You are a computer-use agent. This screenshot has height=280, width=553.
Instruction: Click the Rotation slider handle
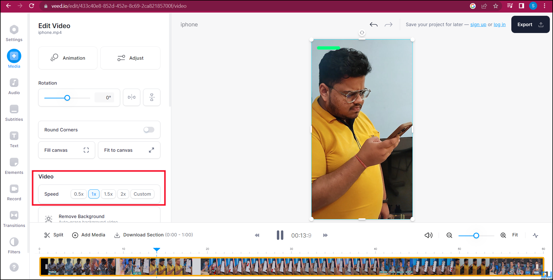(x=67, y=98)
